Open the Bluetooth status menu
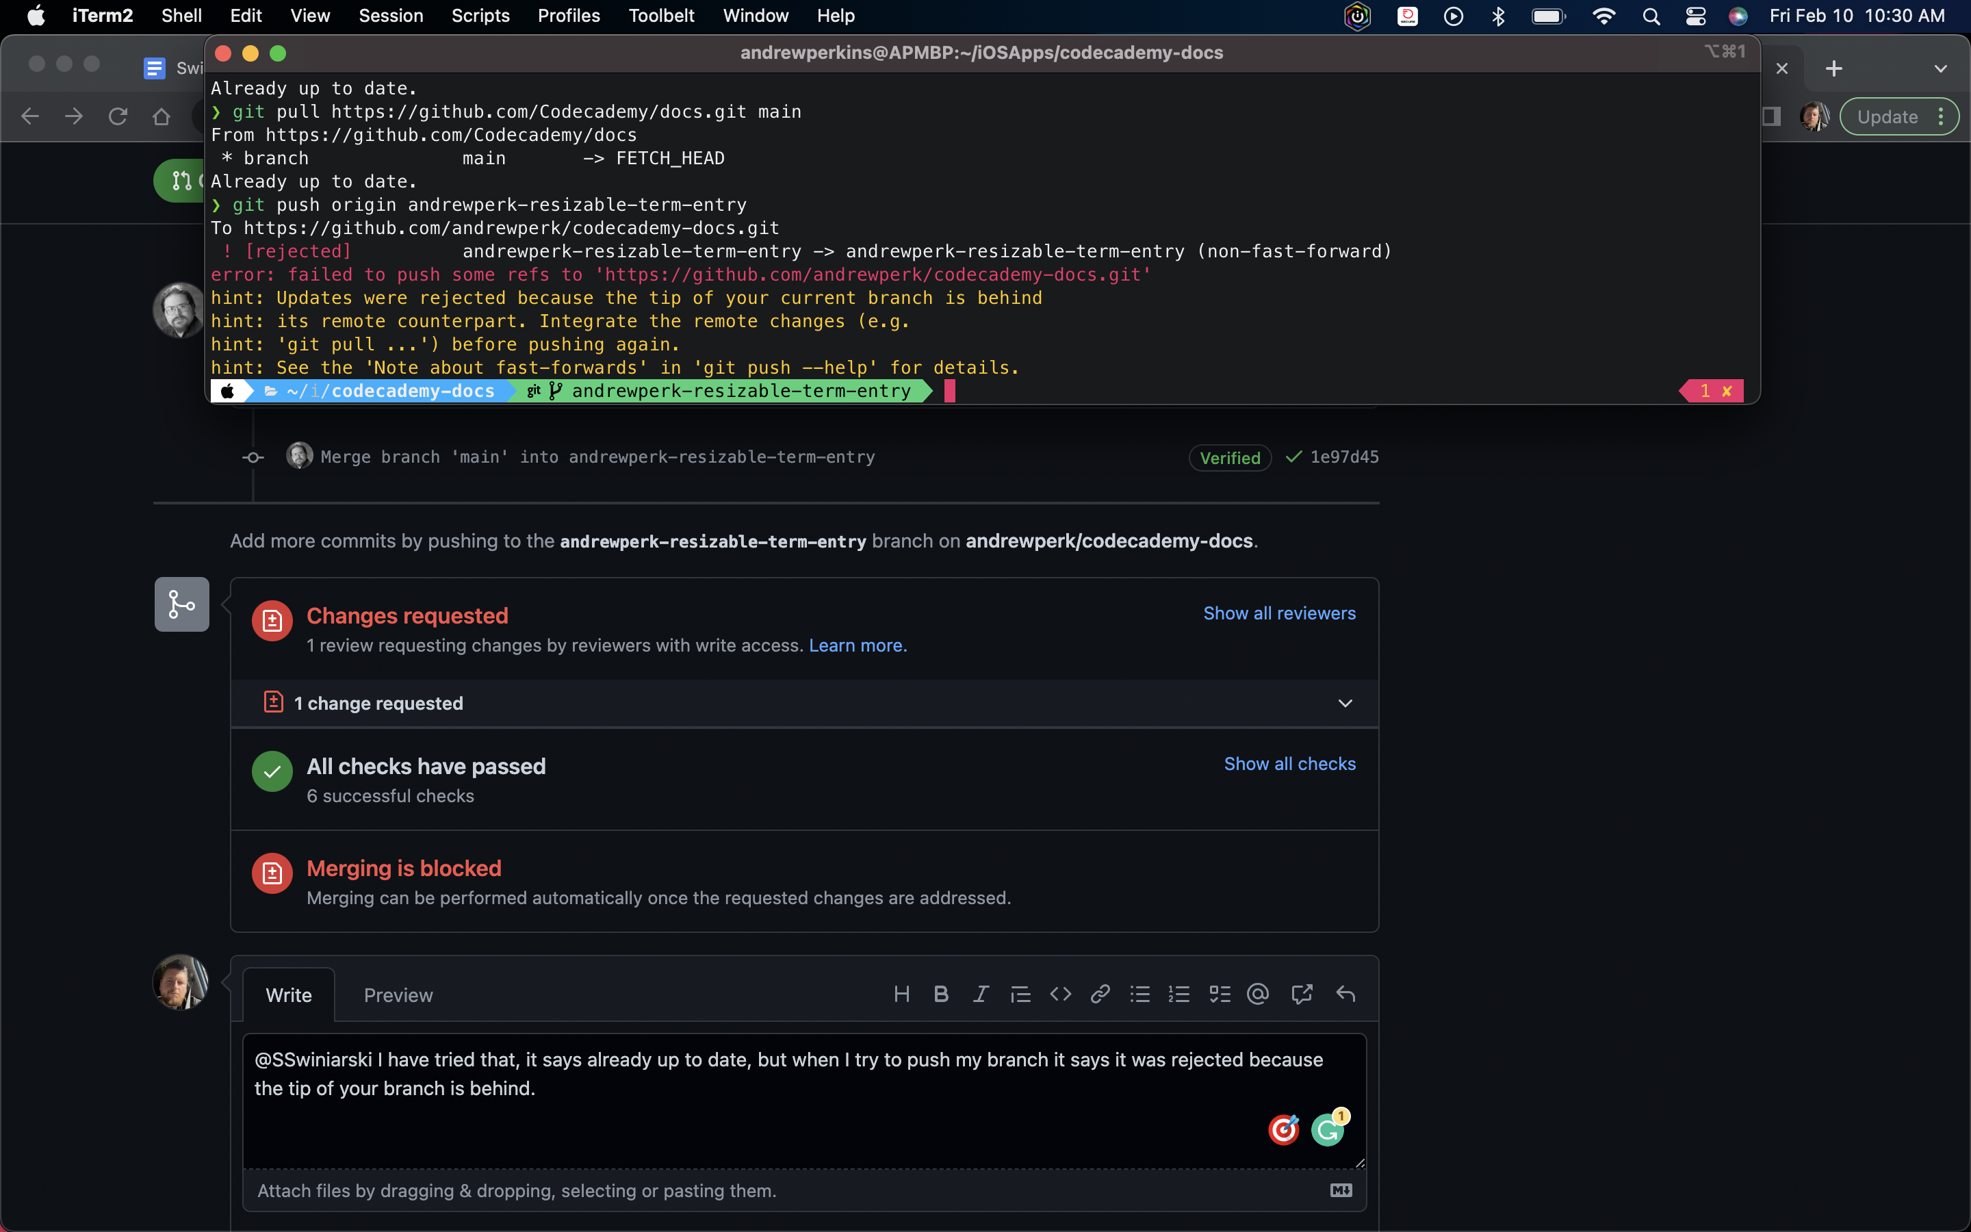This screenshot has height=1232, width=1971. click(x=1499, y=16)
